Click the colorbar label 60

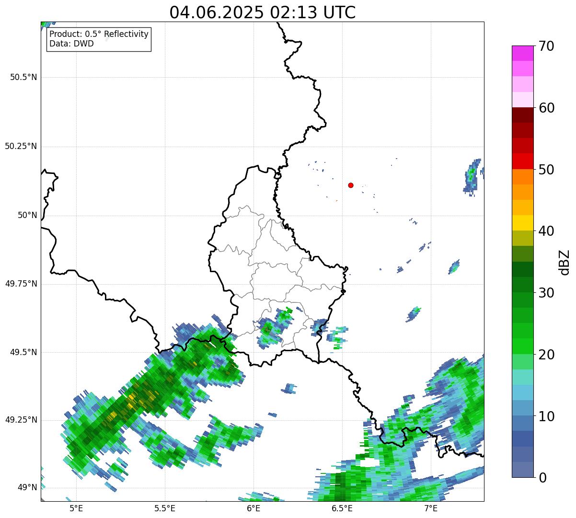click(546, 108)
